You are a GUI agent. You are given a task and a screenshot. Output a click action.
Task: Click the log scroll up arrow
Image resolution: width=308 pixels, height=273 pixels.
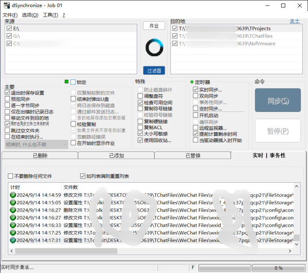[x=297, y=186]
